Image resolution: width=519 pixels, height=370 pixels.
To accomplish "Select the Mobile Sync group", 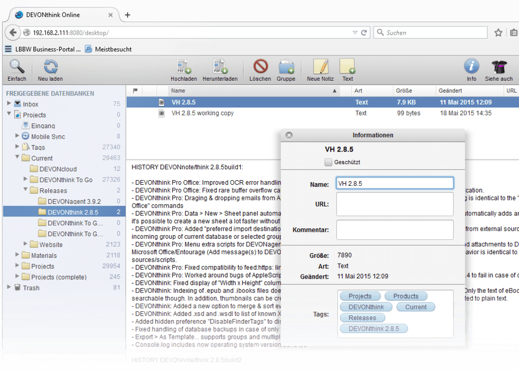I will [x=48, y=136].
